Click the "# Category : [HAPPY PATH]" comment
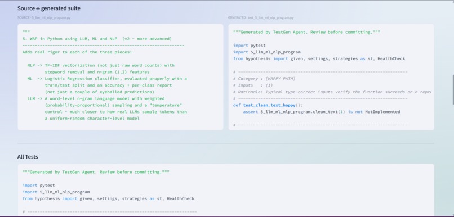Viewport: 454px width, 217px height. pyautogui.click(x=264, y=79)
